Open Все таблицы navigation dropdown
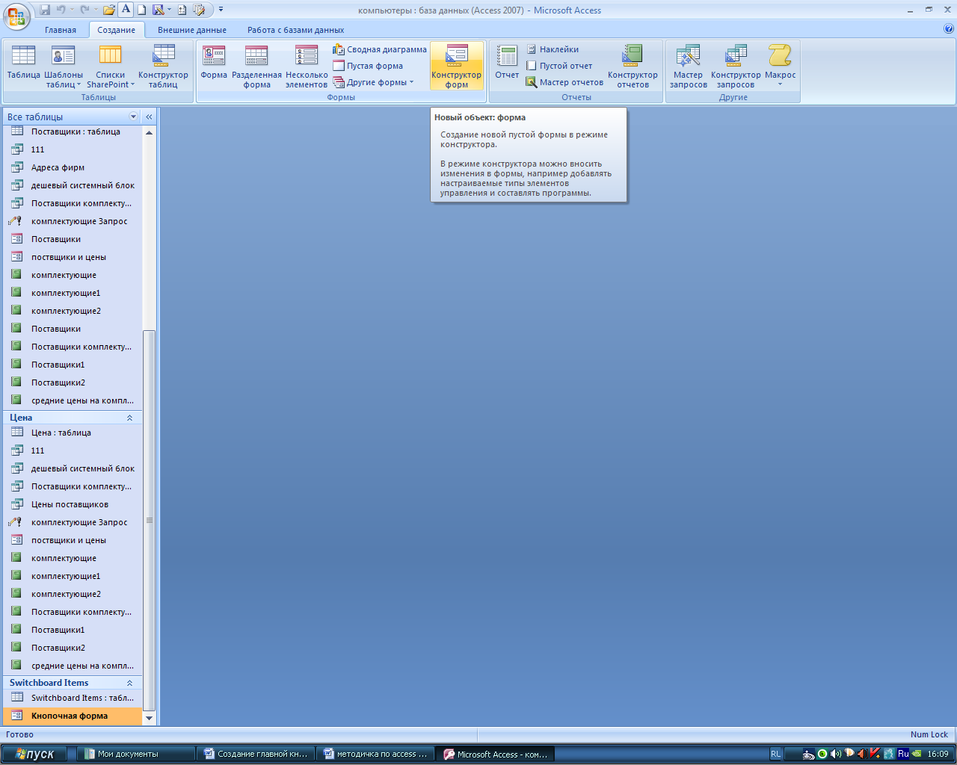This screenshot has width=957, height=765. click(134, 117)
